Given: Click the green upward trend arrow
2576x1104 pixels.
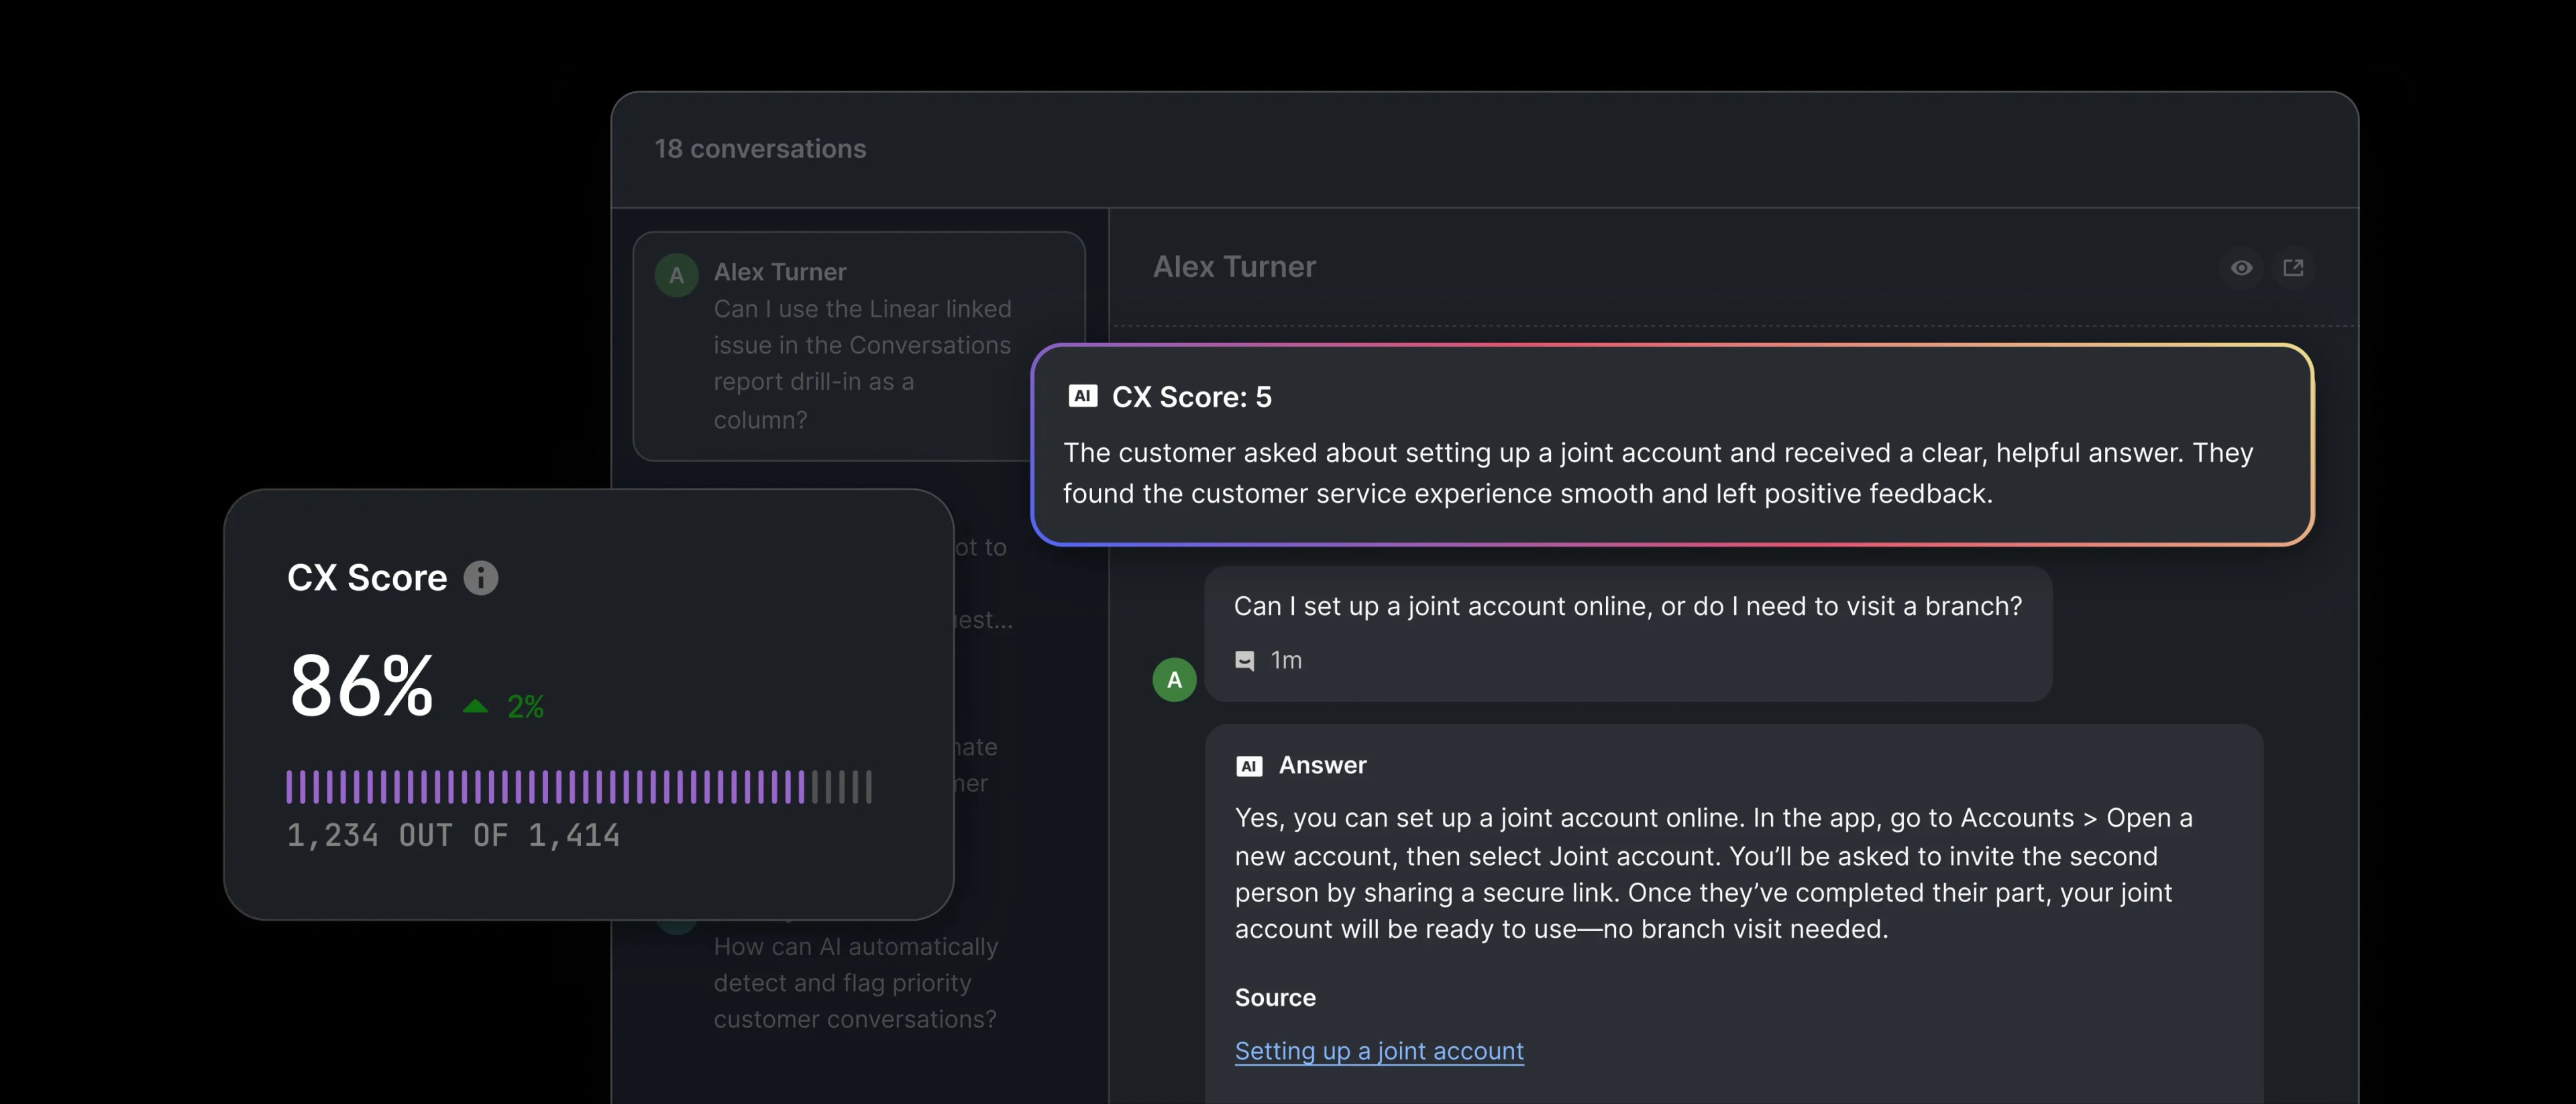Looking at the screenshot, I should (475, 707).
